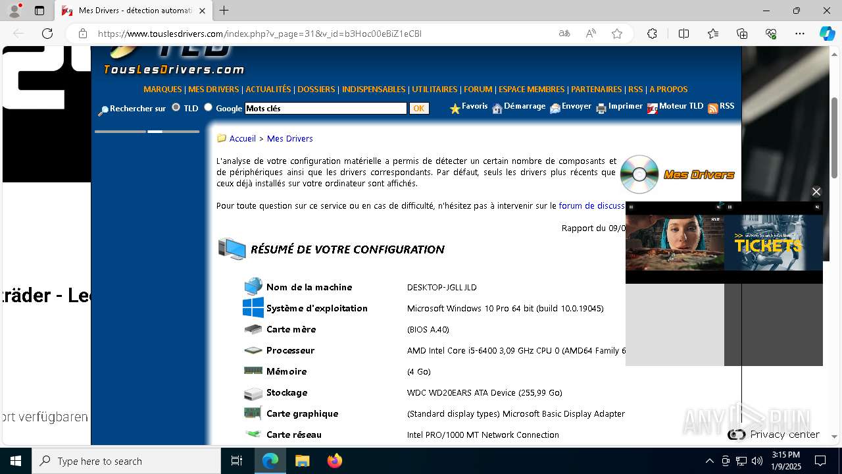Open File Explorer from taskbar

tap(302, 461)
